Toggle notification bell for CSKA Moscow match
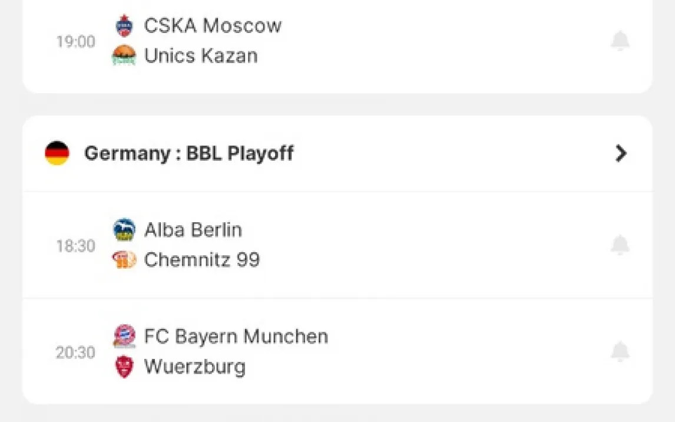Screen dimensions: 675x422 [620, 41]
